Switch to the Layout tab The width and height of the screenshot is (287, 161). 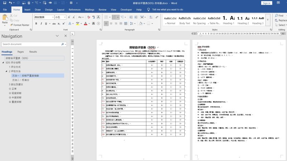point(61,10)
